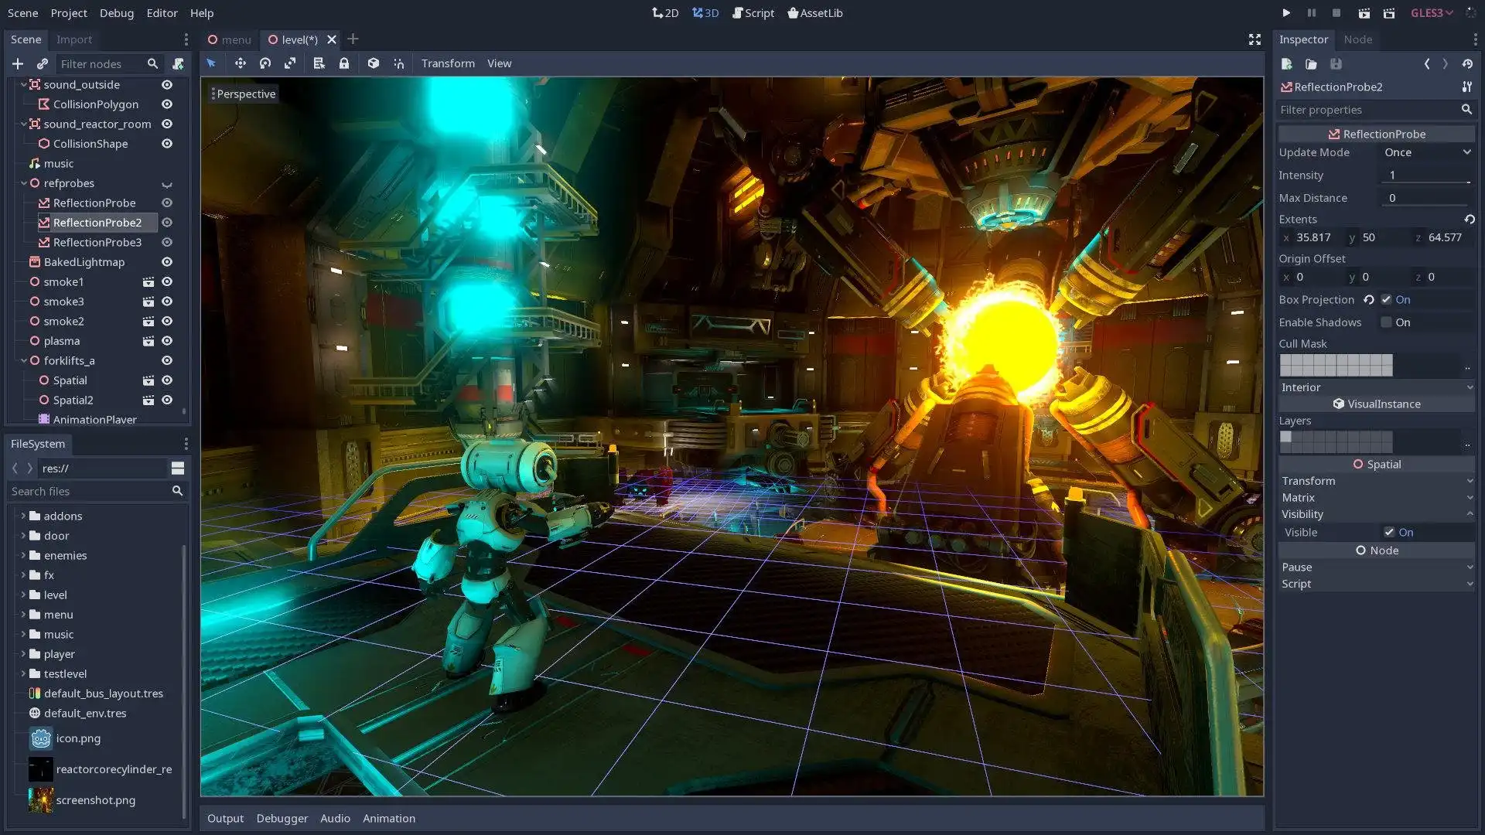Select the Rotate tool in toolbar
1485x835 pixels.
[266, 63]
